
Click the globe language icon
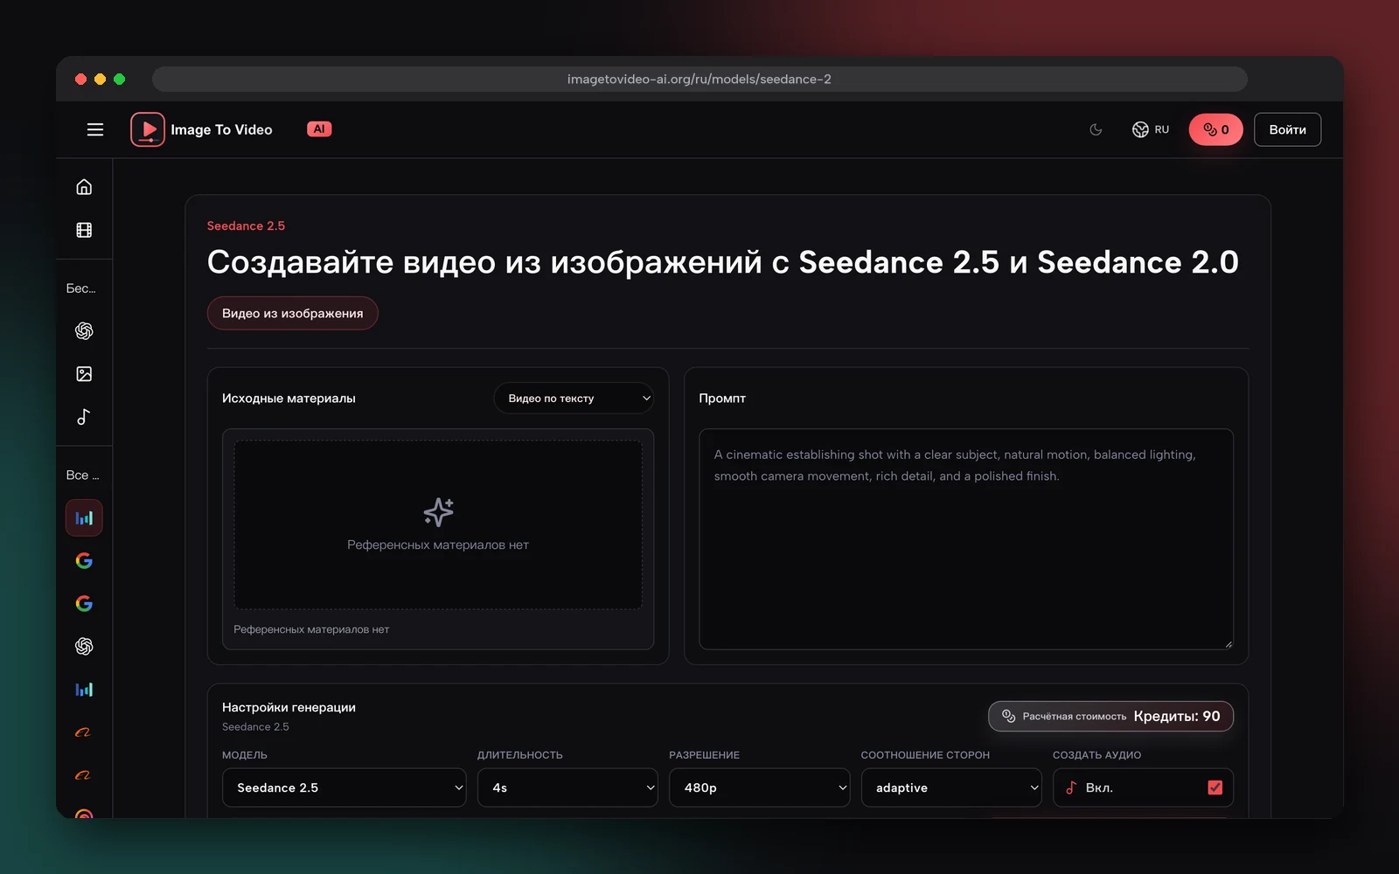(x=1140, y=129)
